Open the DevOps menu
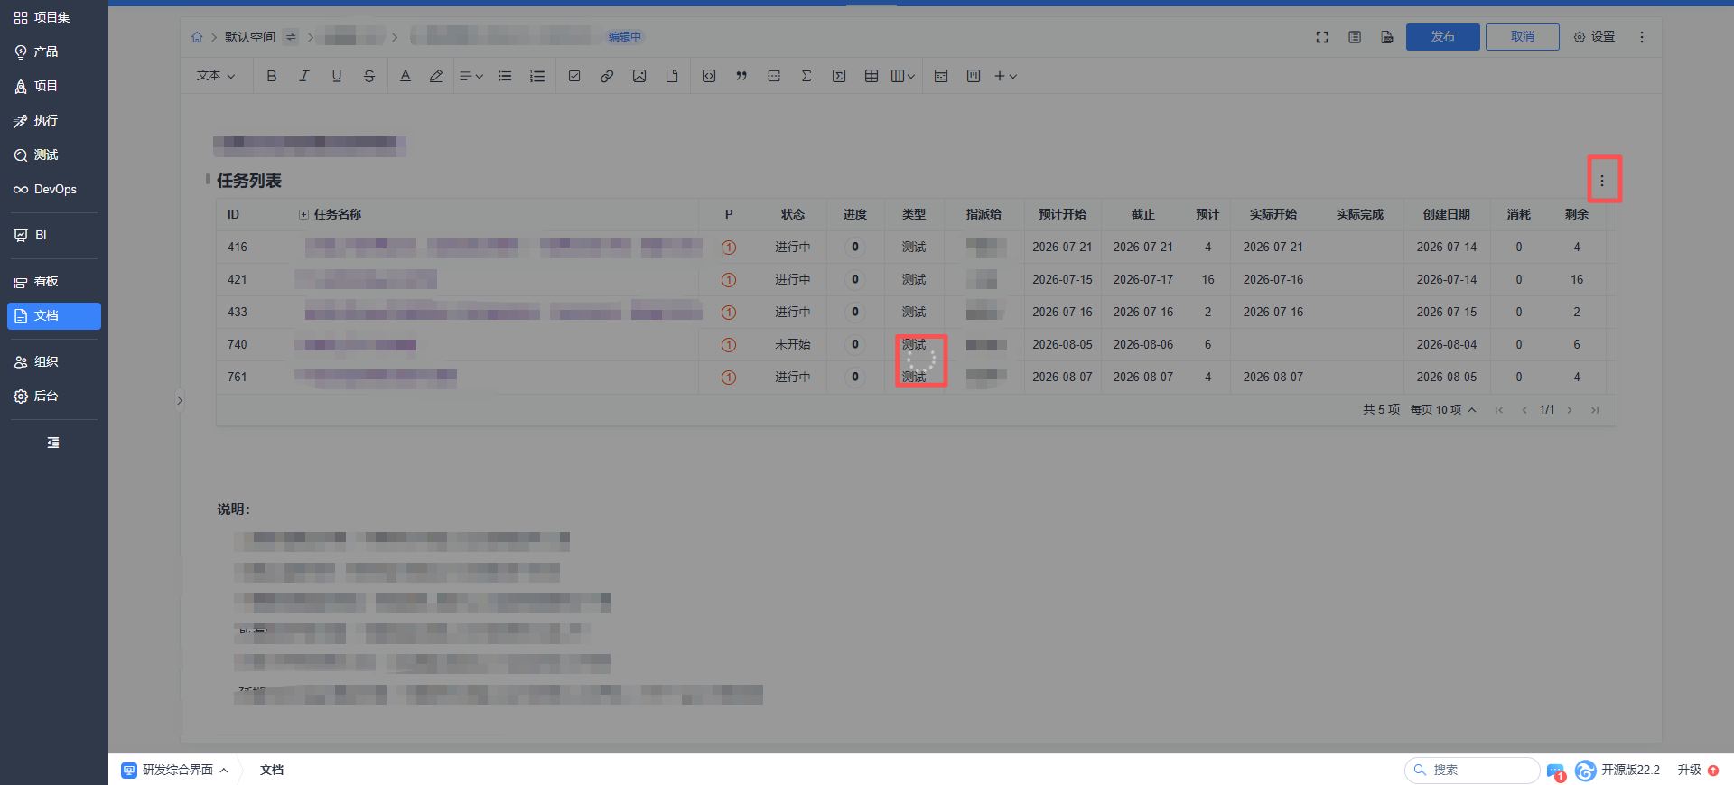1734x785 pixels. point(54,189)
